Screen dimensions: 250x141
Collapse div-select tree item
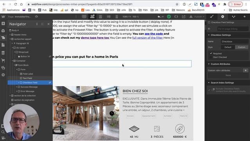[x=12, y=48]
